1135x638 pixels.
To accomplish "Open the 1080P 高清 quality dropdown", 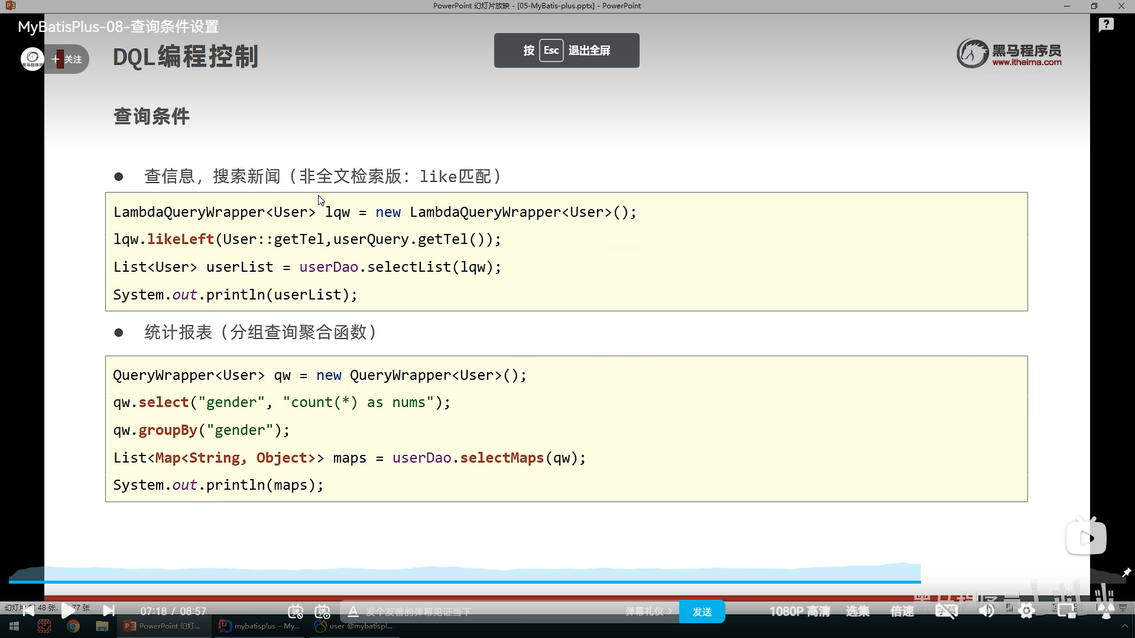I will pyautogui.click(x=799, y=611).
